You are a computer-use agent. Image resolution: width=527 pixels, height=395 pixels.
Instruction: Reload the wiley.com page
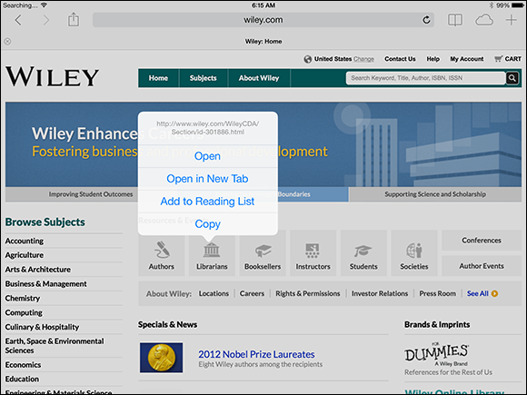pos(426,20)
